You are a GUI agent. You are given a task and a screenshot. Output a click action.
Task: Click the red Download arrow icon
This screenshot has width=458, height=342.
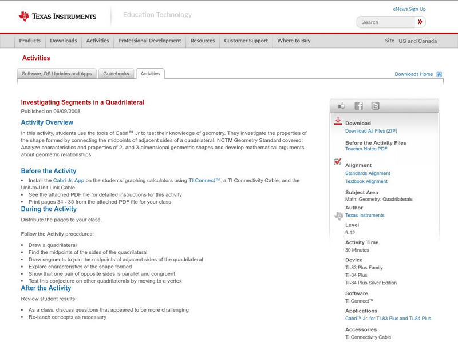[x=338, y=121]
